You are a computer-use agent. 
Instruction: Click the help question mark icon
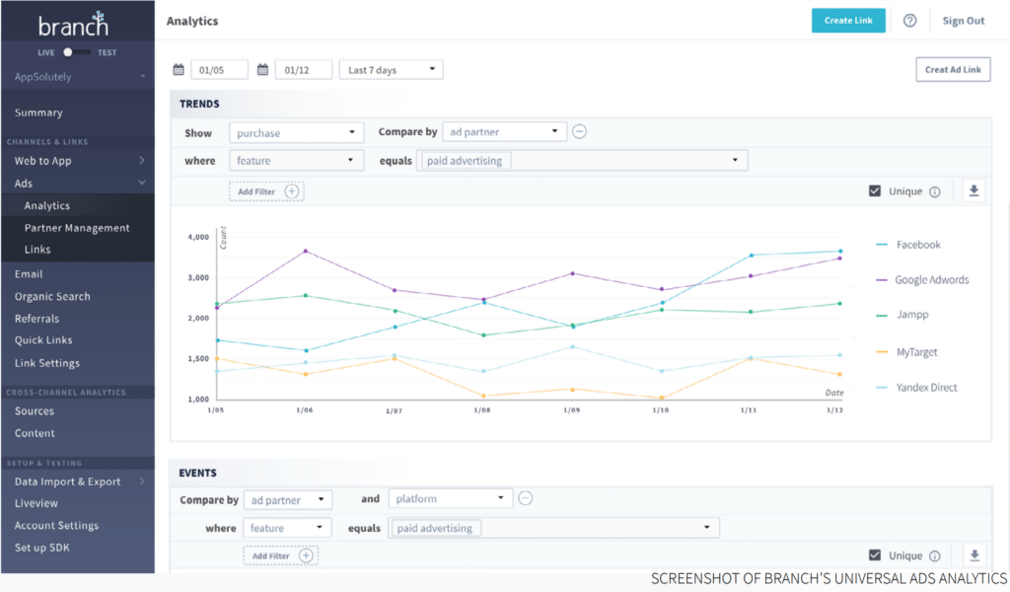(909, 21)
